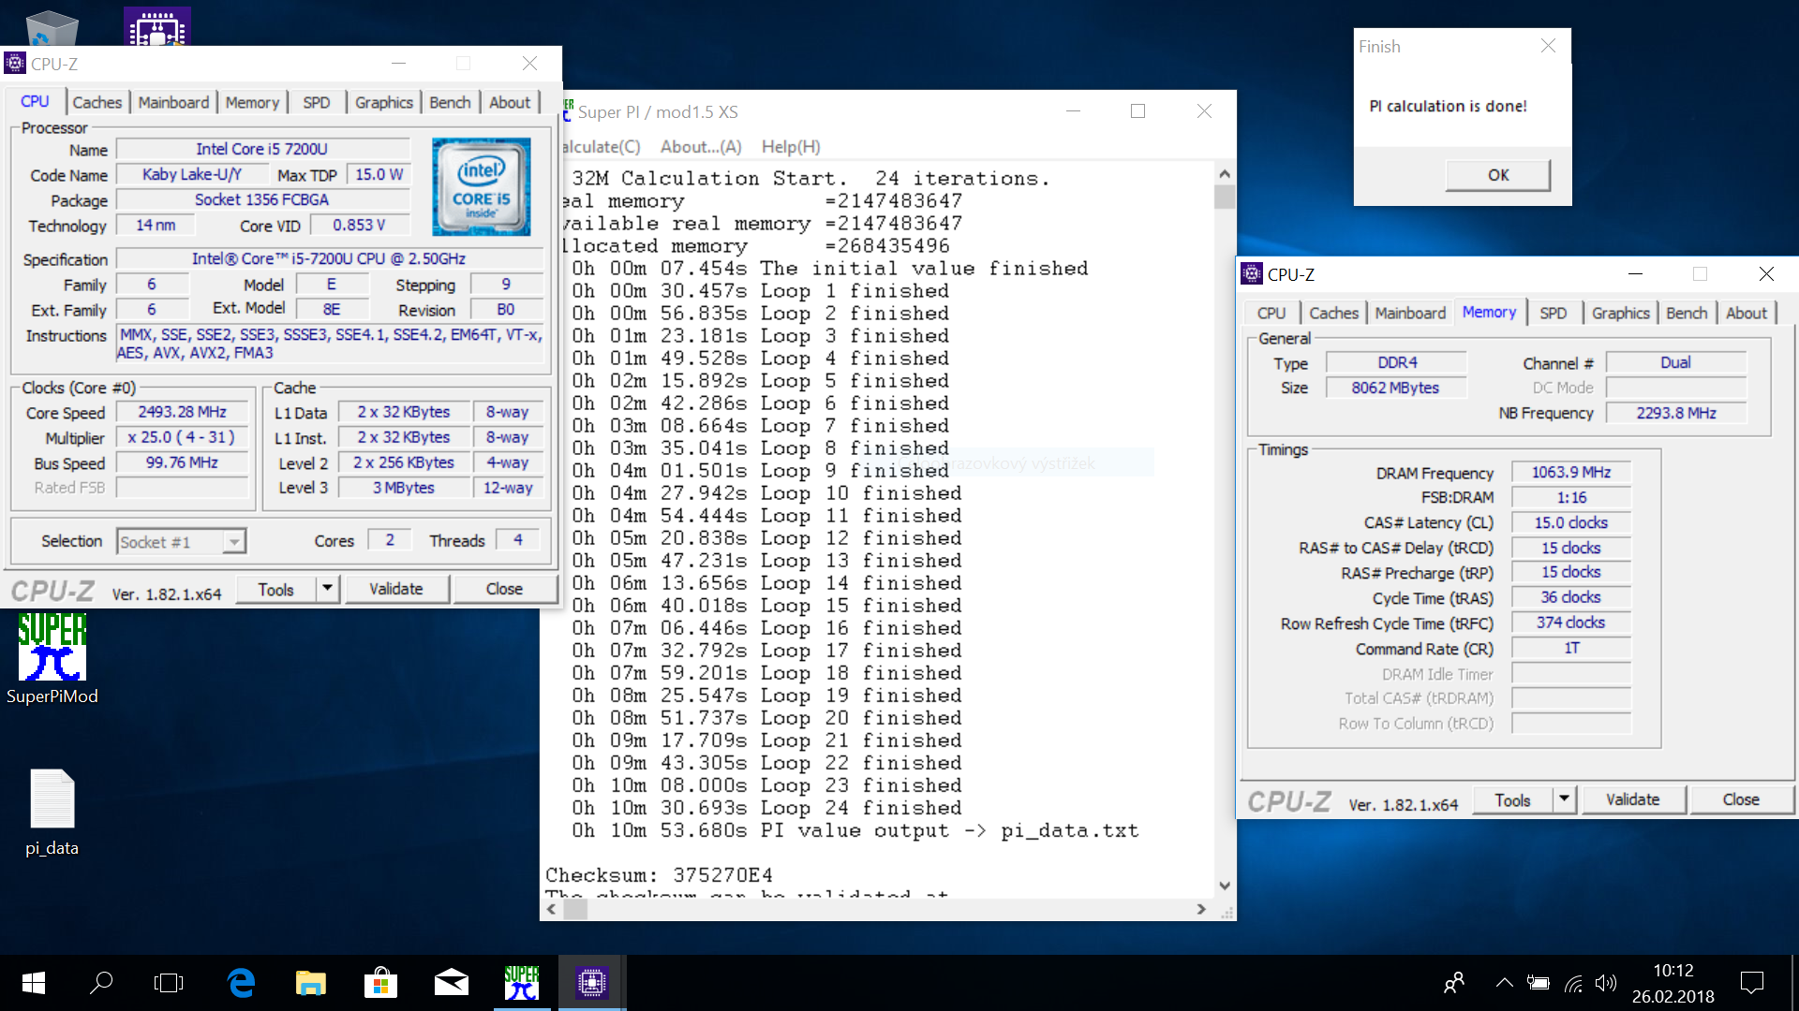
Task: Open People icon in system tray
Action: 1454,983
